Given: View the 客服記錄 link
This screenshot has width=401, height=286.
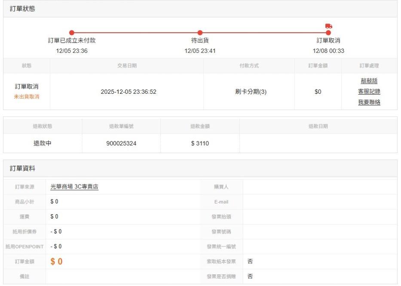Looking at the screenshot, I should pyautogui.click(x=369, y=92).
